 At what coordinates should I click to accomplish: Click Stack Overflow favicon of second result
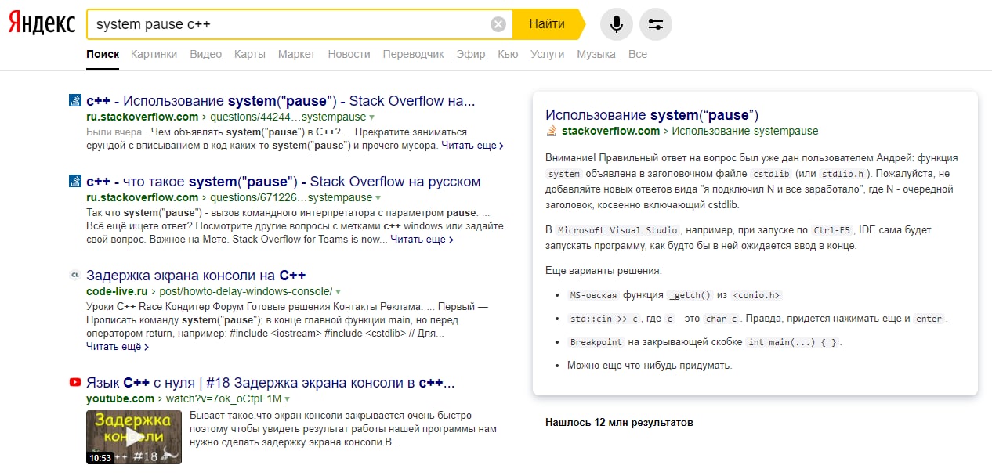point(75,182)
